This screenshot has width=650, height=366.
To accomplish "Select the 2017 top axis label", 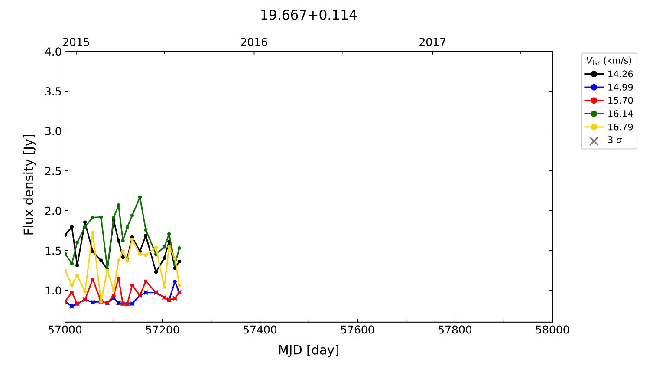I will 432,42.
